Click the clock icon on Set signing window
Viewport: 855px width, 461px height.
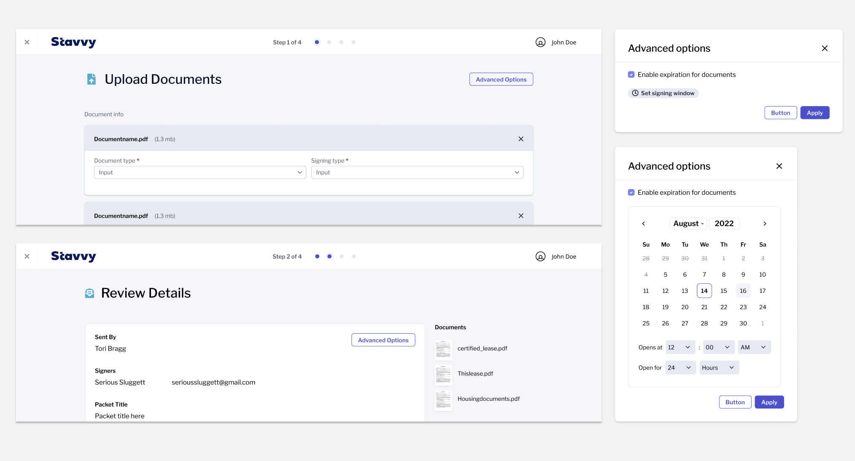coord(635,93)
